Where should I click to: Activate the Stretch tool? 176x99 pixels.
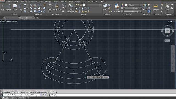click(31, 12)
